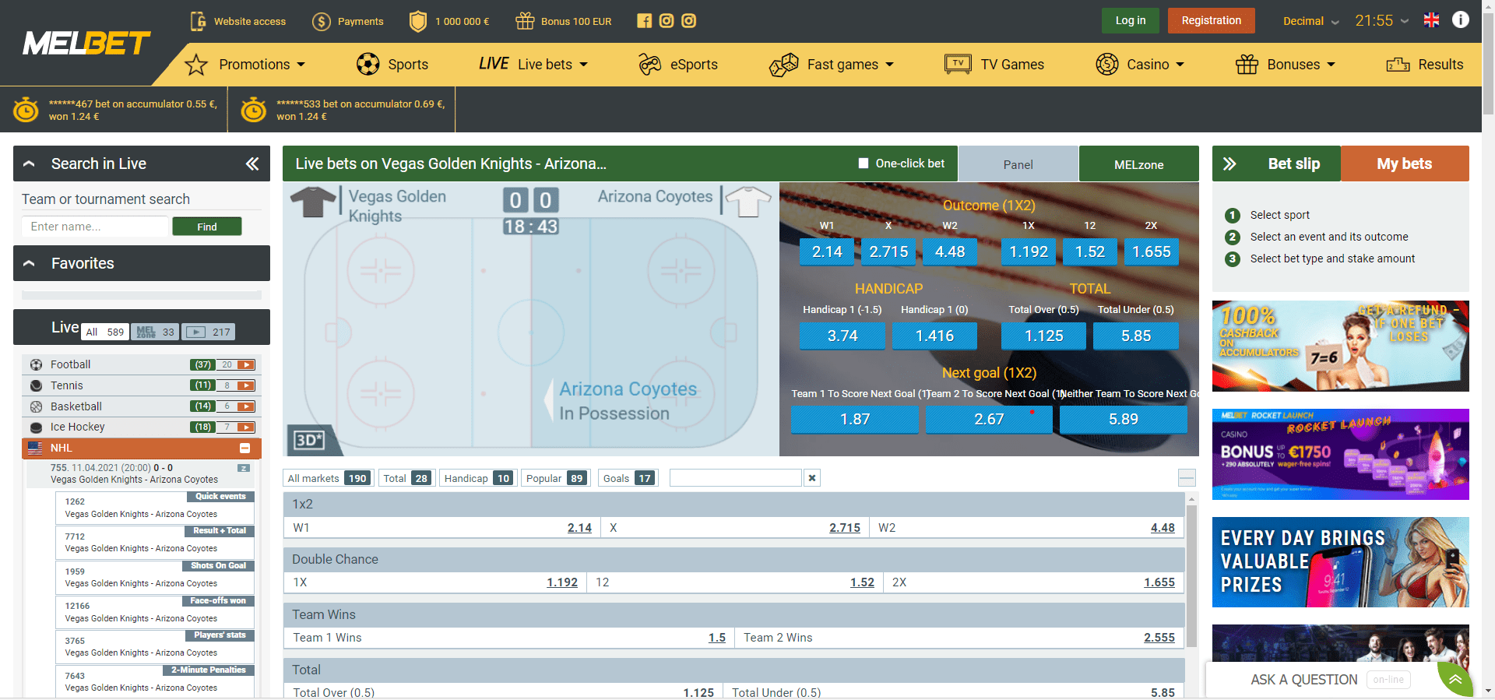
Task: Click the market search input field
Action: tap(736, 478)
